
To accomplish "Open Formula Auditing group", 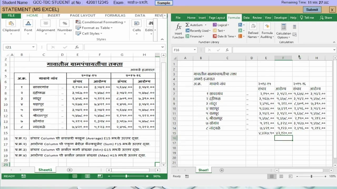I will tap(267, 31).
